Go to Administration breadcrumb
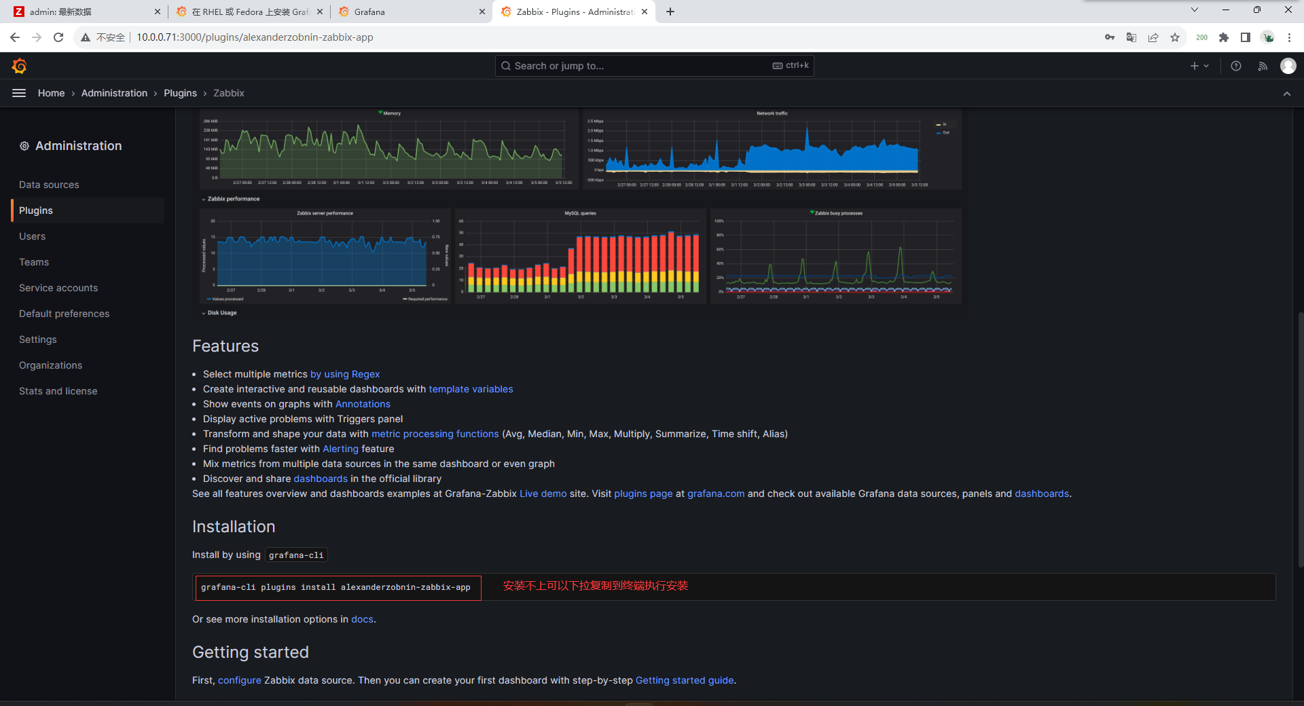This screenshot has height=706, width=1304. (114, 93)
